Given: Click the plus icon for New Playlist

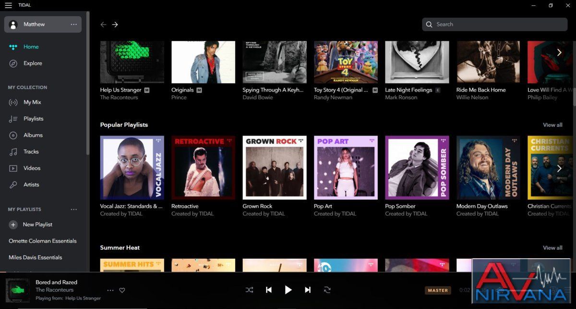Looking at the screenshot, I should coord(13,225).
